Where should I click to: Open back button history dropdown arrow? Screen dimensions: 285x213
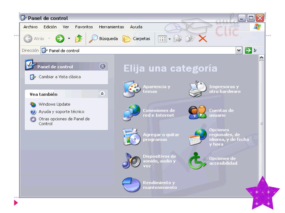pos(49,39)
